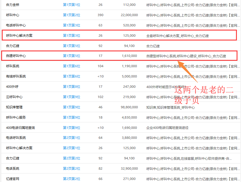
Task: Click the 第2页第1位 link for 电话呼叫系统
Action: pyautogui.click(x=72, y=138)
